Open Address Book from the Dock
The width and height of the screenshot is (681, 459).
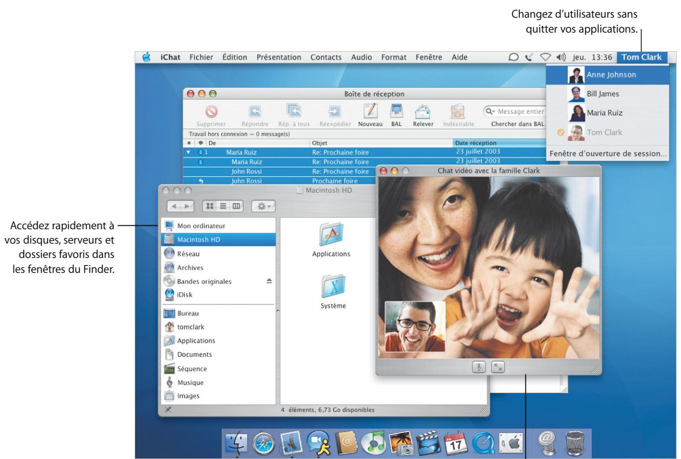(x=347, y=442)
